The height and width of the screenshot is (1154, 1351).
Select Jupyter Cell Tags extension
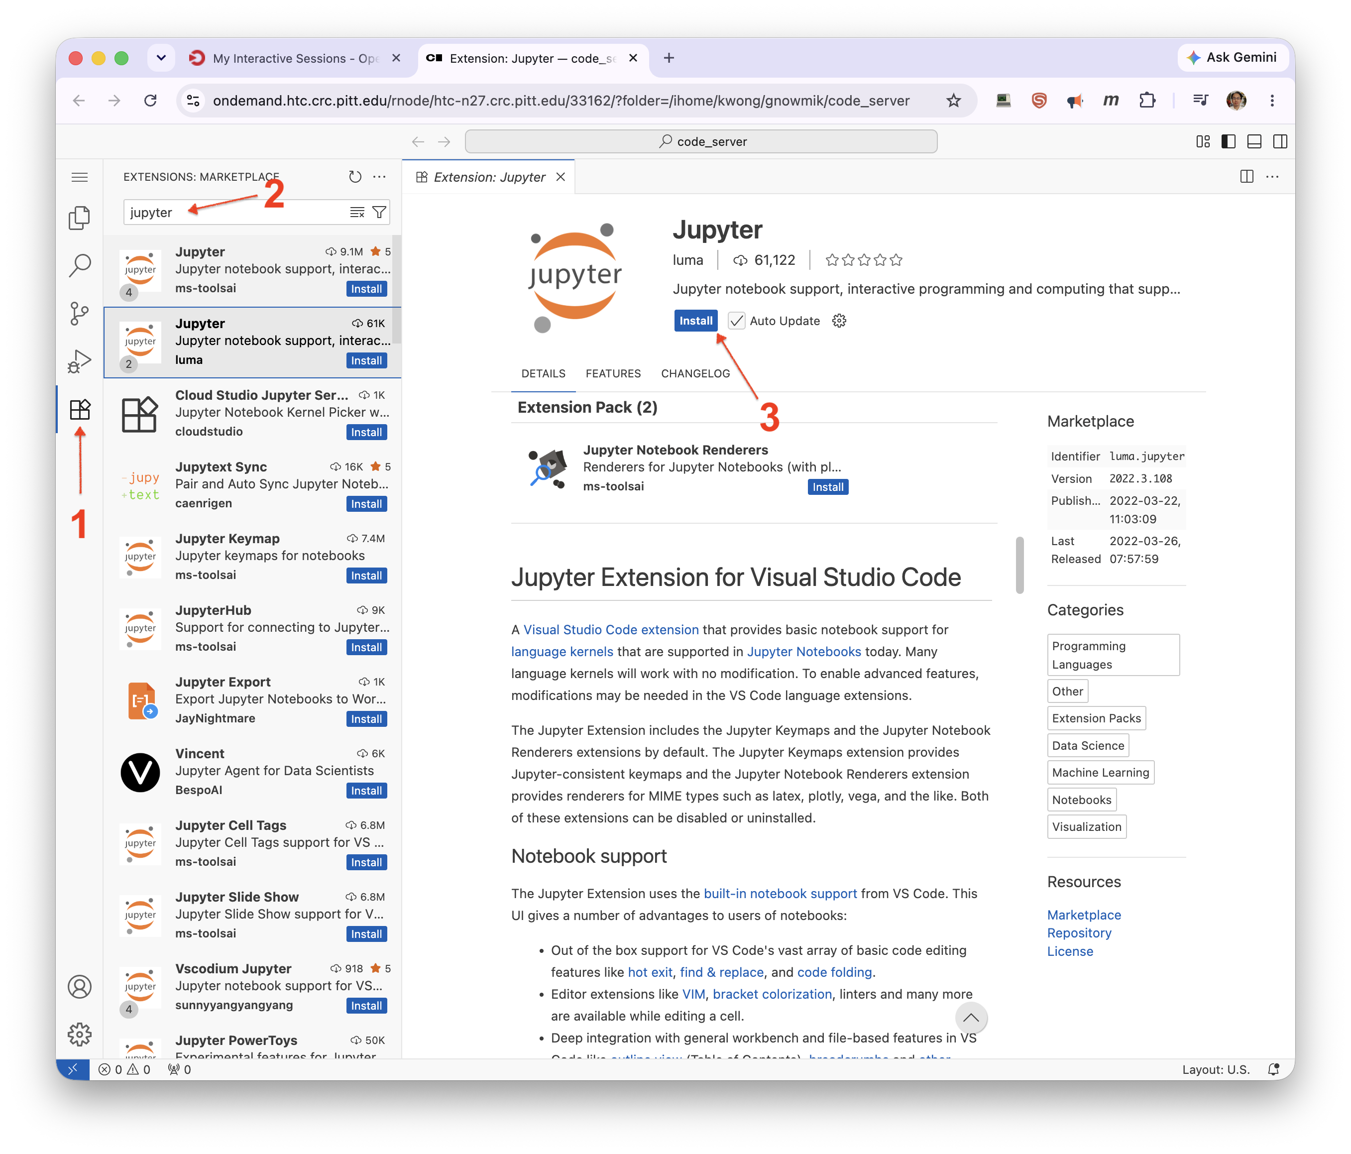click(252, 844)
